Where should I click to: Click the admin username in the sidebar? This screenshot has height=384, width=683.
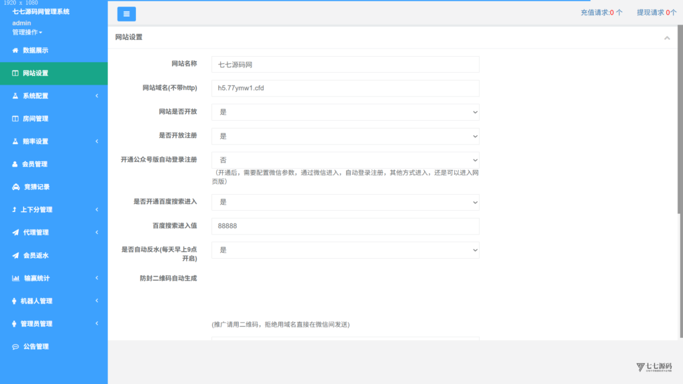click(x=21, y=23)
